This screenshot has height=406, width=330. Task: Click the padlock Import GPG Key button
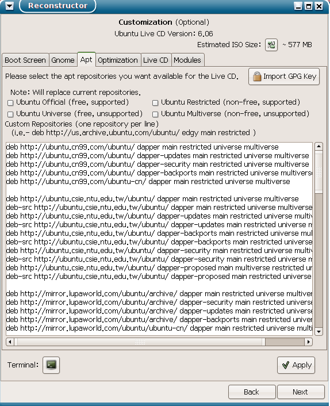pyautogui.click(x=284, y=76)
